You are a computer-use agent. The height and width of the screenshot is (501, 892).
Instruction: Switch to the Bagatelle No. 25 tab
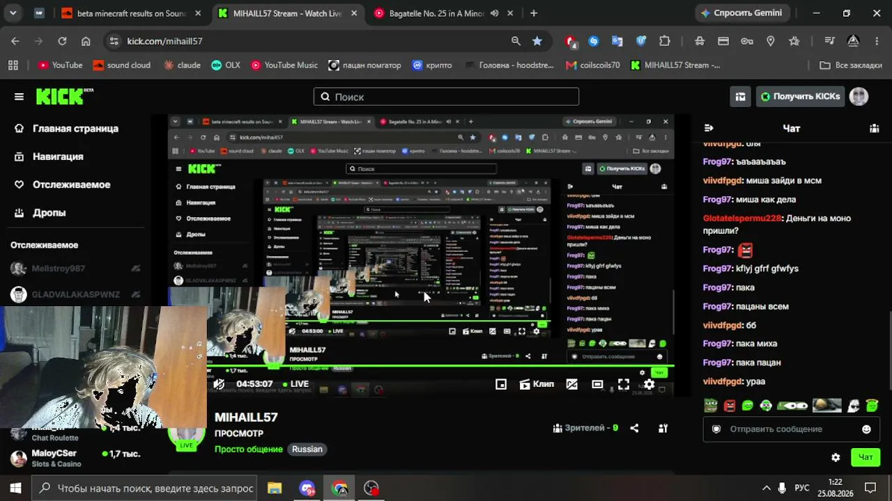point(445,13)
